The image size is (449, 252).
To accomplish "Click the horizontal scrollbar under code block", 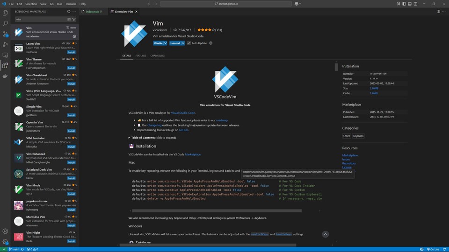I will pyautogui.click(x=217, y=211).
